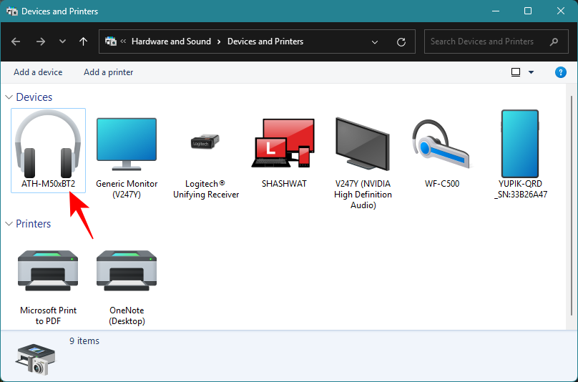This screenshot has width=578, height=382.
Task: Minimize the Devices and Printers window
Action: (x=496, y=11)
